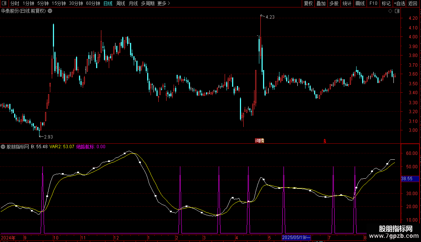Open 多周期 multi-period view
This screenshot has height=242, width=421.
148,3
